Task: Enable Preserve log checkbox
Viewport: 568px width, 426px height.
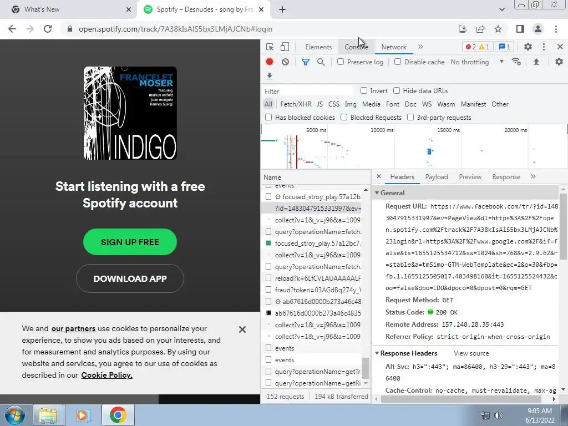Action: coord(341,62)
